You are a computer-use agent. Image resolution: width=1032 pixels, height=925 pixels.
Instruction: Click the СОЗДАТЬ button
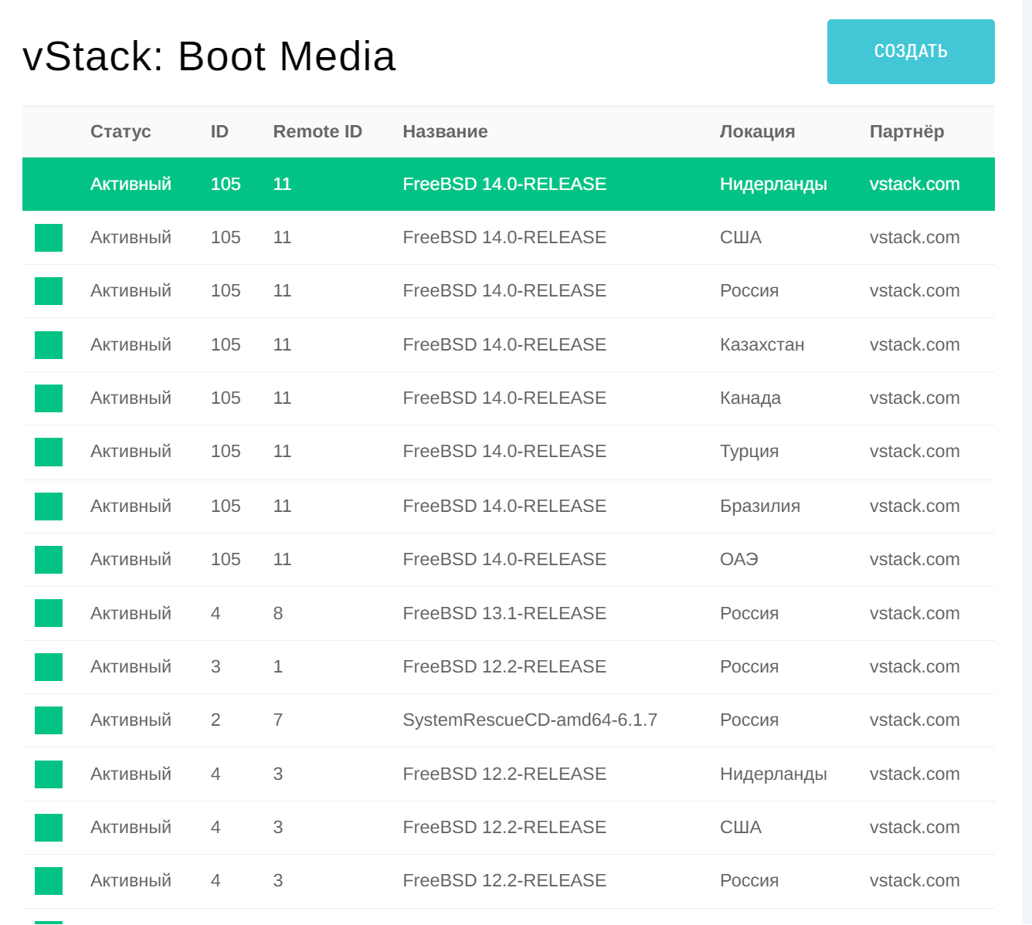pyautogui.click(x=911, y=52)
